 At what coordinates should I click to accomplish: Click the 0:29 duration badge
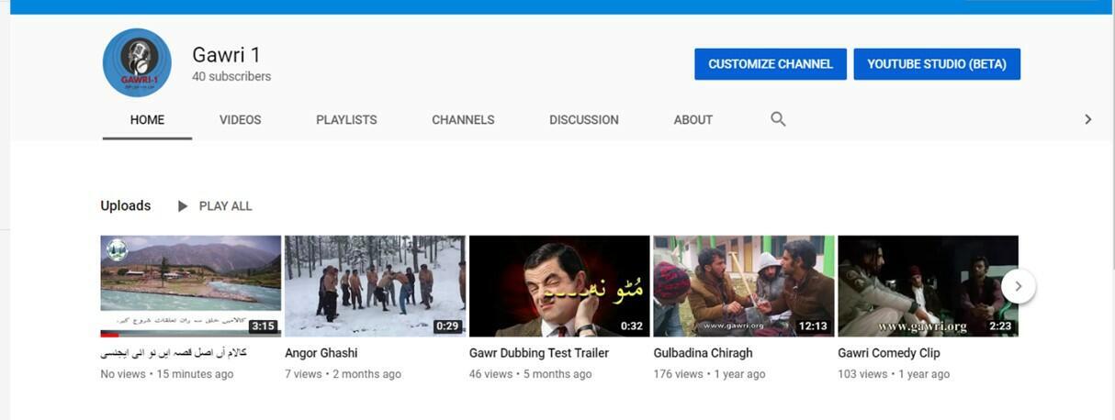[x=447, y=326]
